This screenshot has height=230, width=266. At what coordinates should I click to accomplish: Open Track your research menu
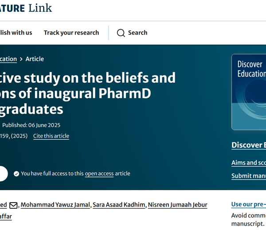71,33
